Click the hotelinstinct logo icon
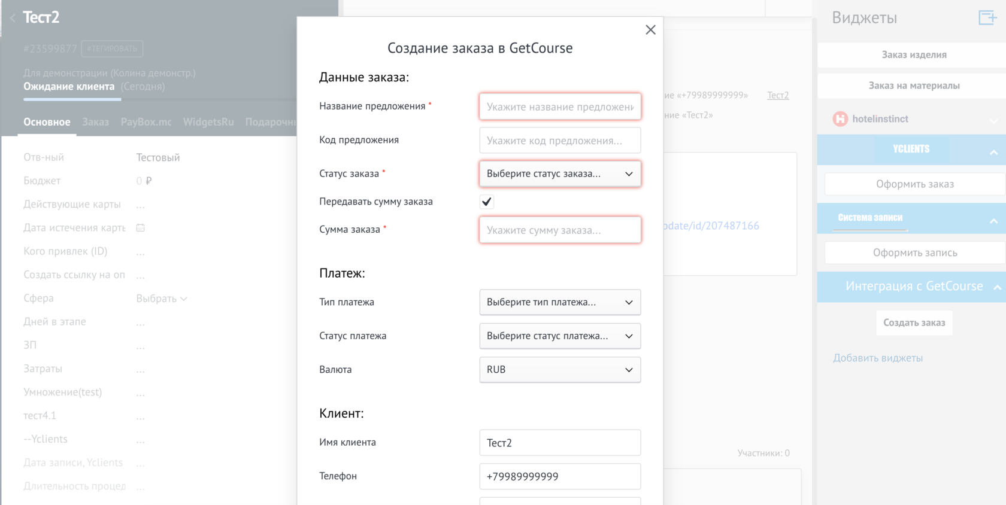1006x505 pixels. 840,119
